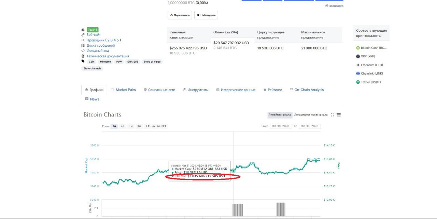The width and height of the screenshot is (437, 219).
Task: Click the From date field Oct 30, 2020
Action: coord(280,126)
